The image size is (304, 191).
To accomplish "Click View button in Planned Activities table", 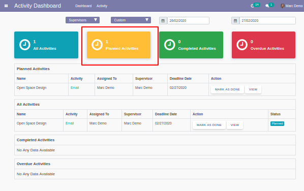I will (253, 89).
